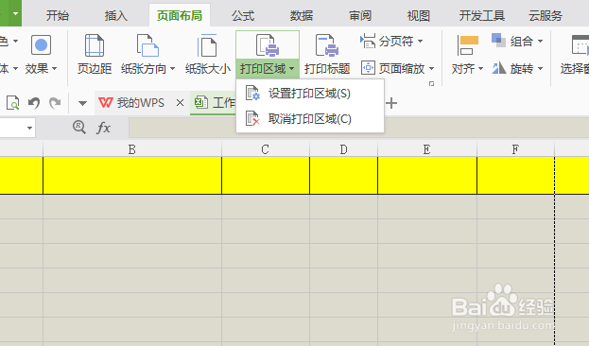Select column B header
589x346 pixels.
[132, 149]
